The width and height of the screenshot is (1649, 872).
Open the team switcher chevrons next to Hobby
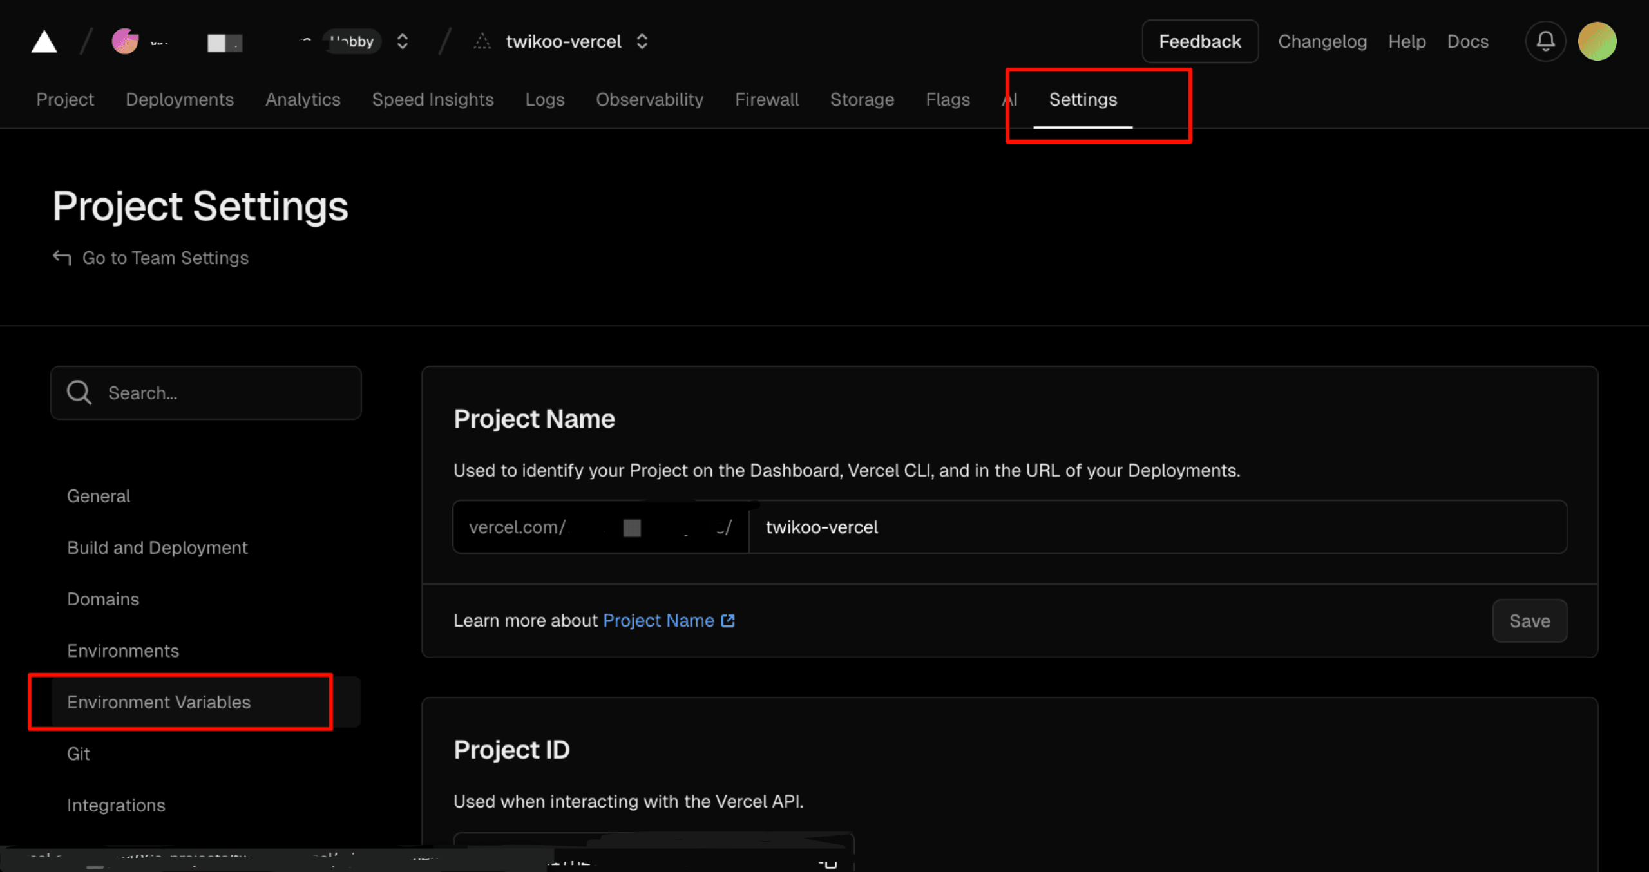click(403, 41)
